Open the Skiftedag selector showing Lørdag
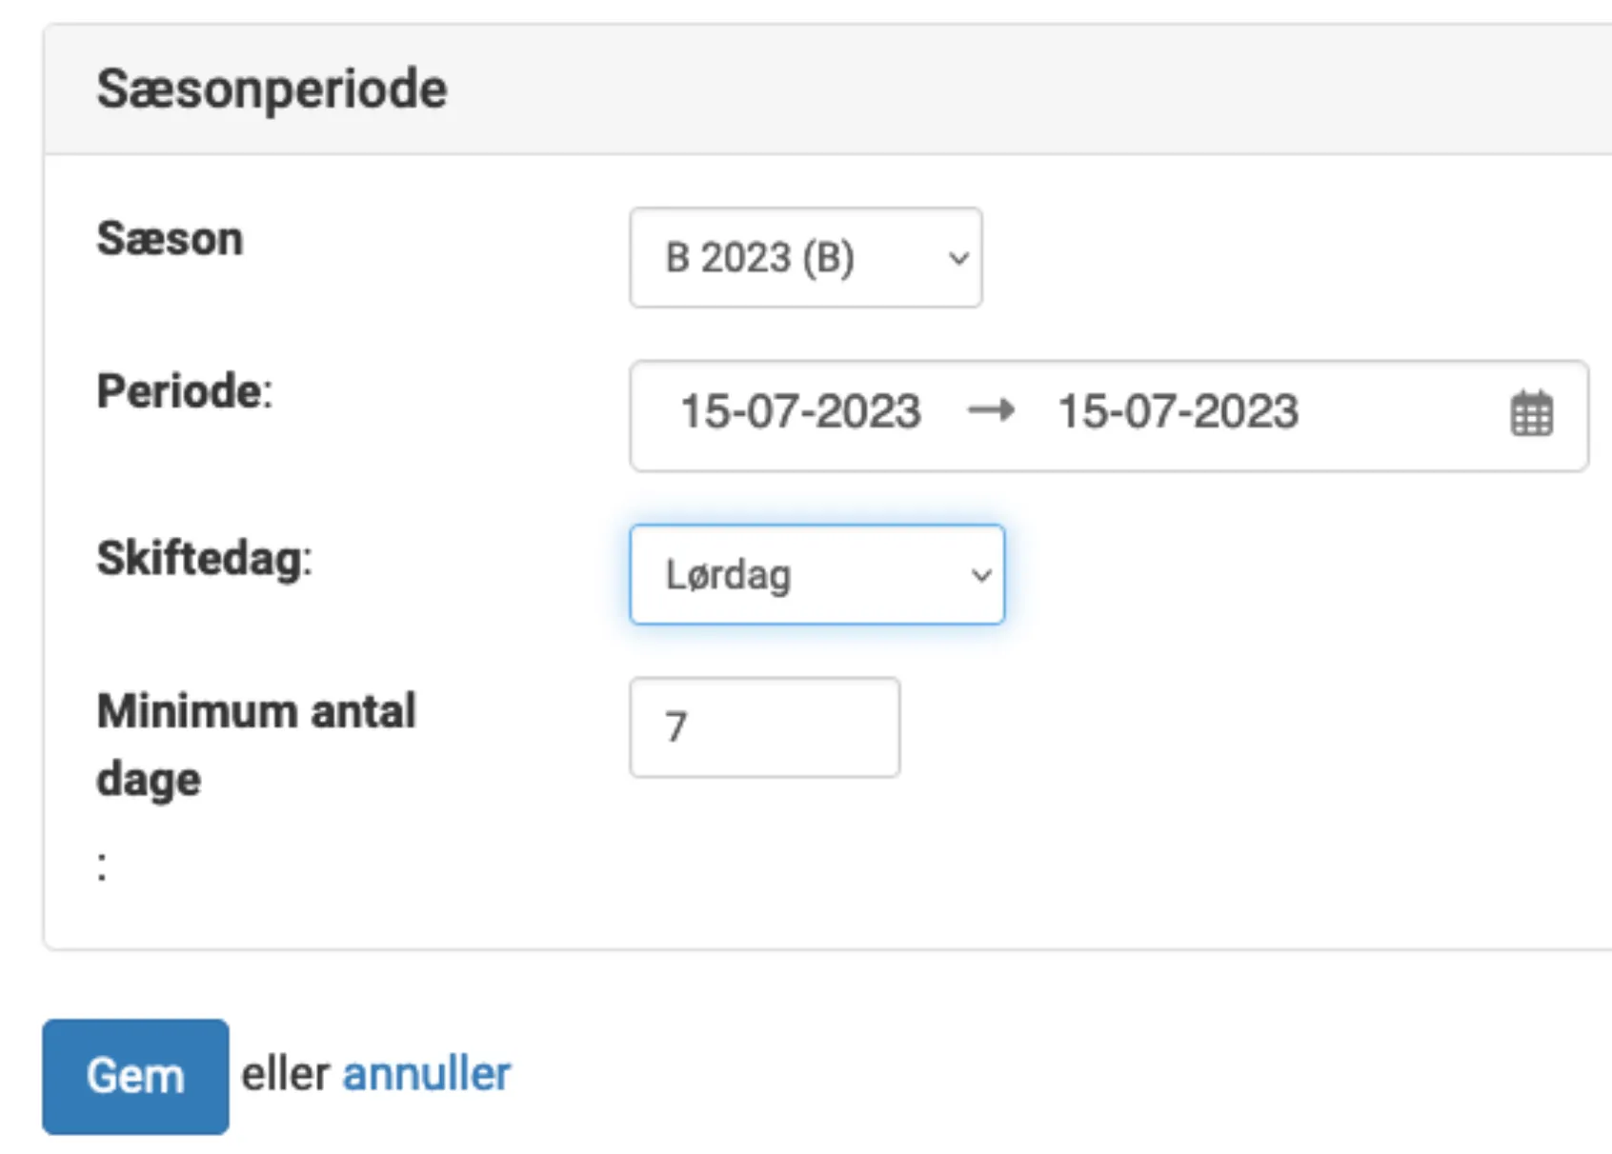This screenshot has width=1612, height=1154. coord(816,574)
